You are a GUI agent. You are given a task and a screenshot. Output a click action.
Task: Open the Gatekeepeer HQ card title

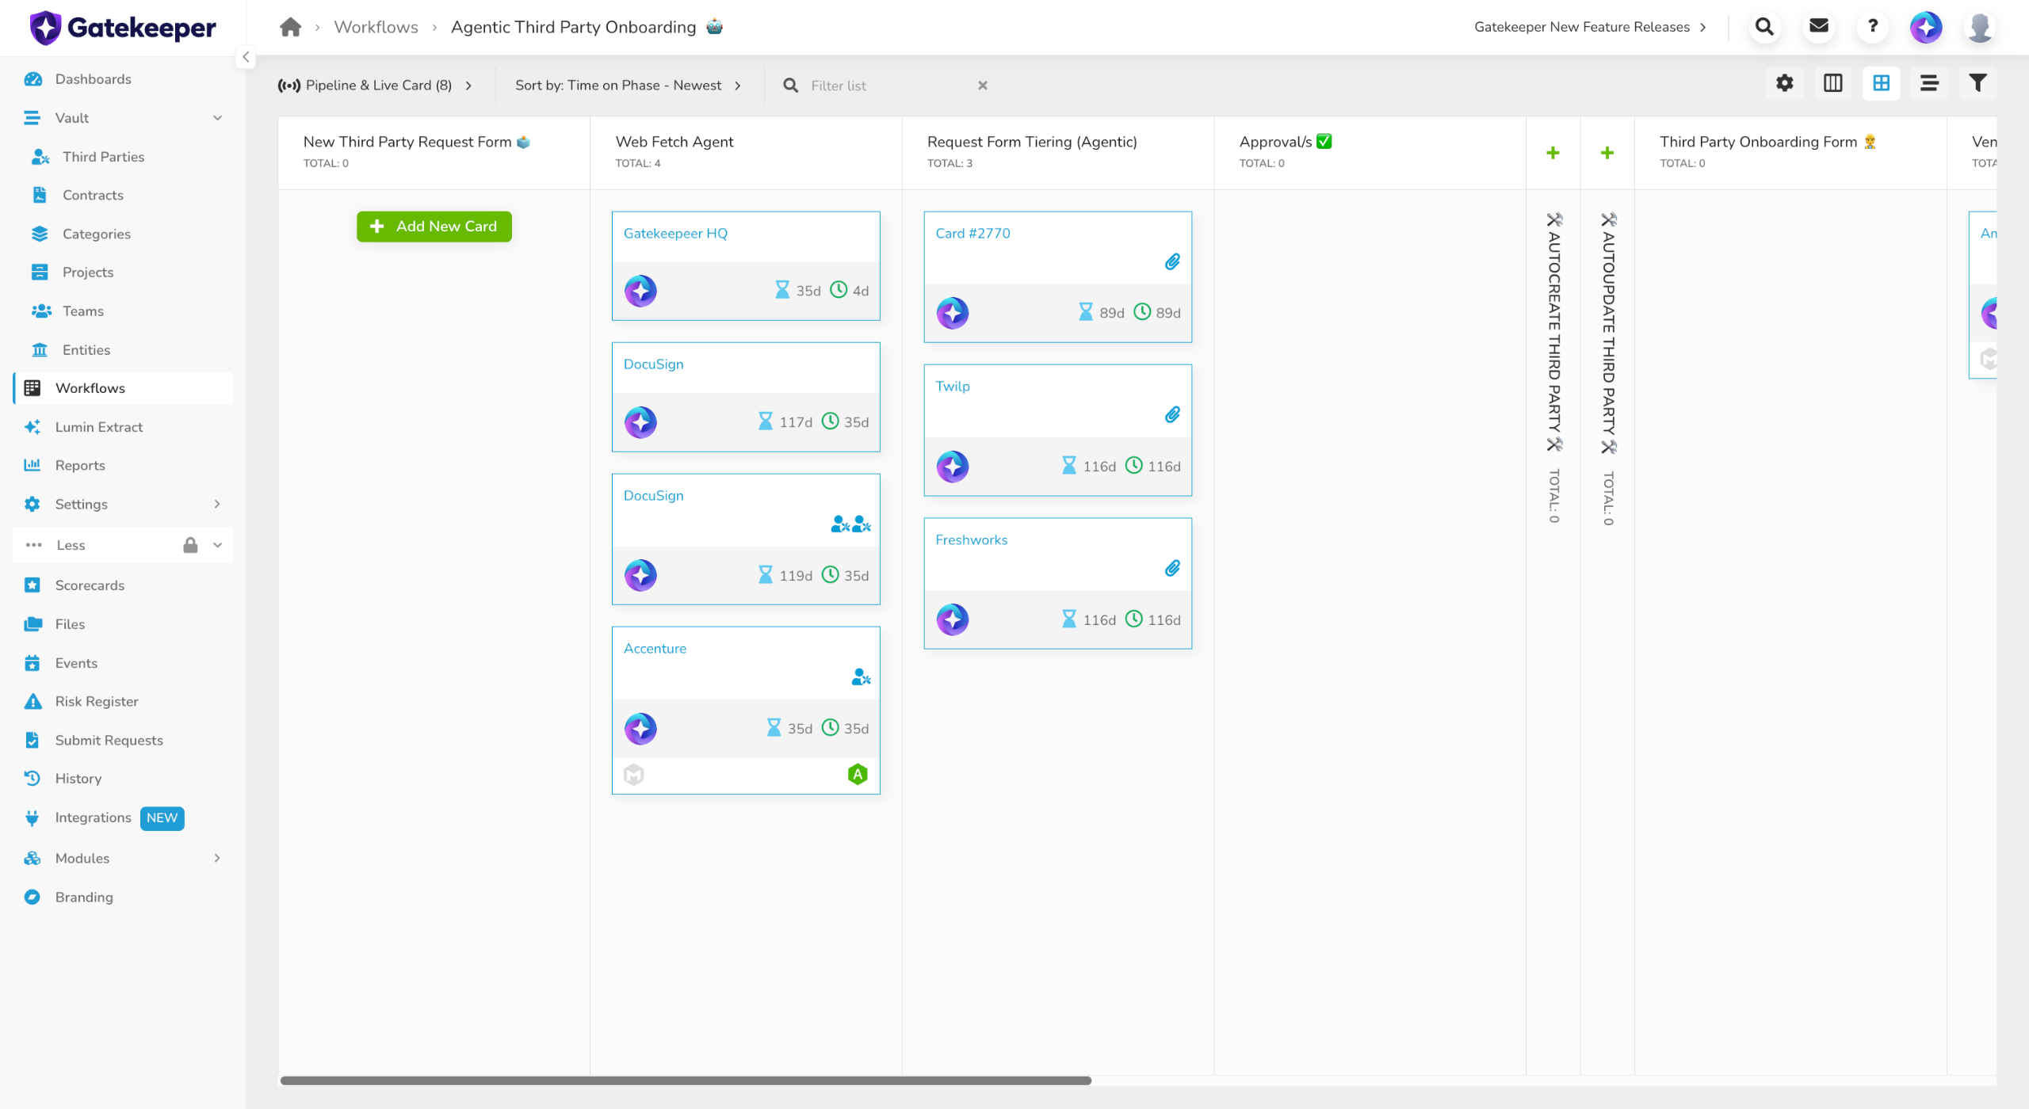675,234
